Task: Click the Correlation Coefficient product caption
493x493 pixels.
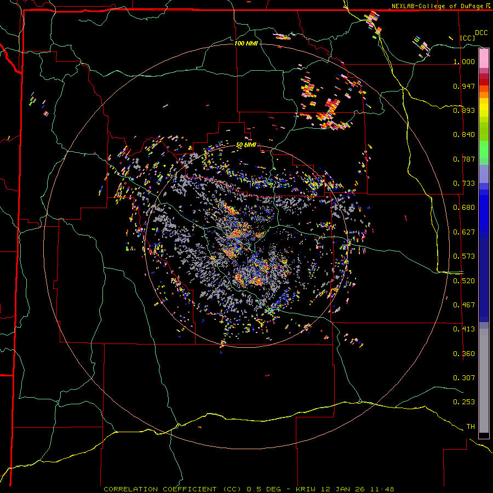Action: tap(248, 489)
